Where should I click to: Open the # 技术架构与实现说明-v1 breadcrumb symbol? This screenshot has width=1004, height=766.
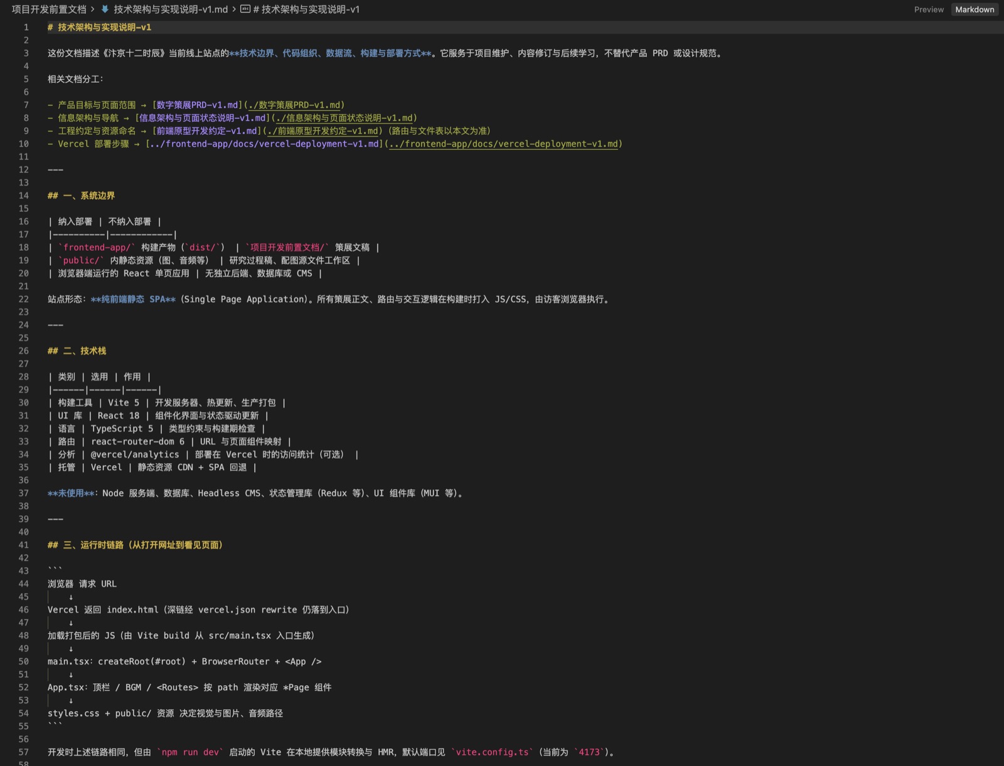[x=306, y=9]
